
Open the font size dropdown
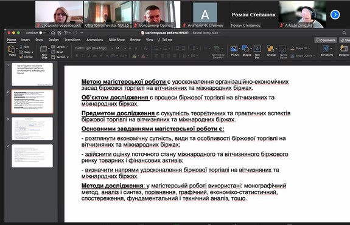(125, 49)
